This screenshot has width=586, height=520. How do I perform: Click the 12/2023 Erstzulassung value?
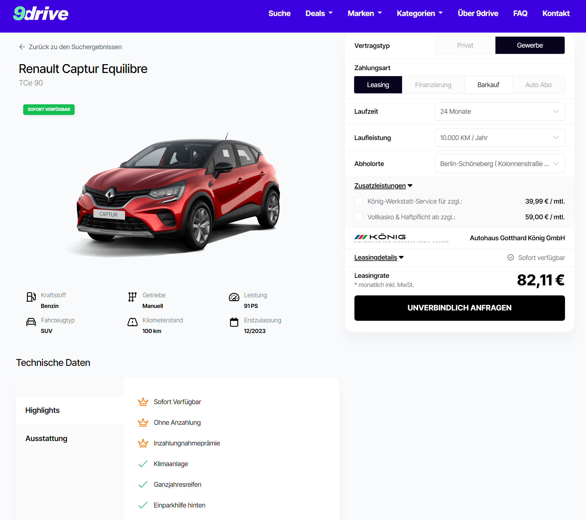pyautogui.click(x=254, y=331)
